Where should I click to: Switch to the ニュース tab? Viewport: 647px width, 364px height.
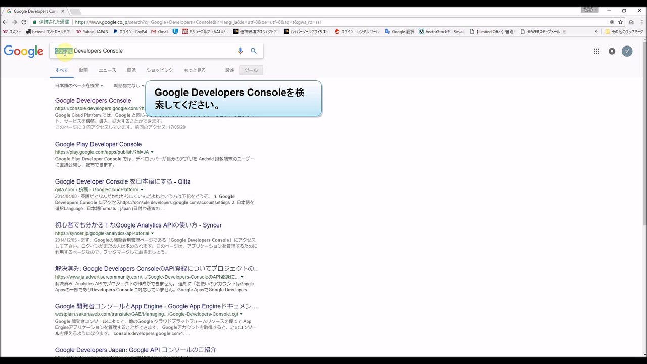(107, 70)
